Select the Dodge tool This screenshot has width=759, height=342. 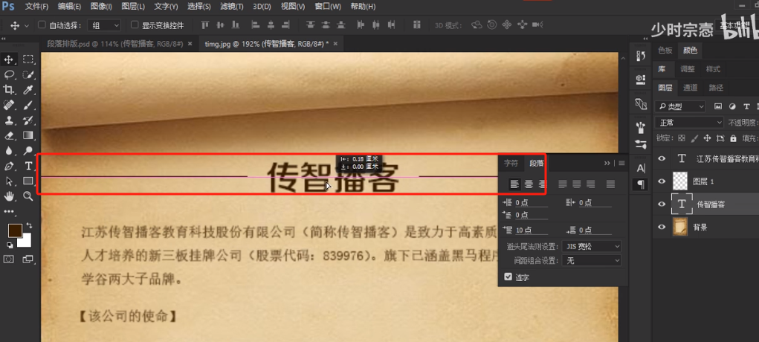point(28,151)
